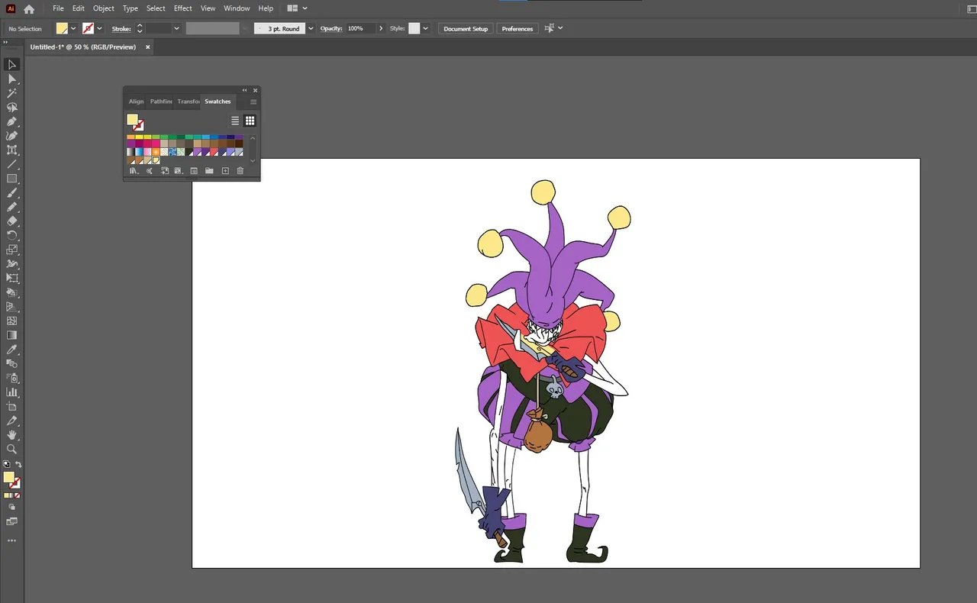977x603 pixels.
Task: Click the New Swatch icon in Swatches panel
Action: [225, 171]
